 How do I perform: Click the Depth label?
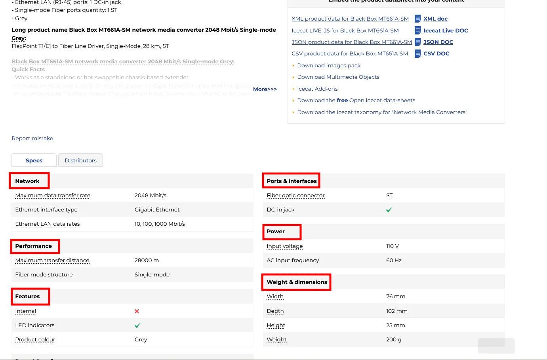pyautogui.click(x=275, y=311)
